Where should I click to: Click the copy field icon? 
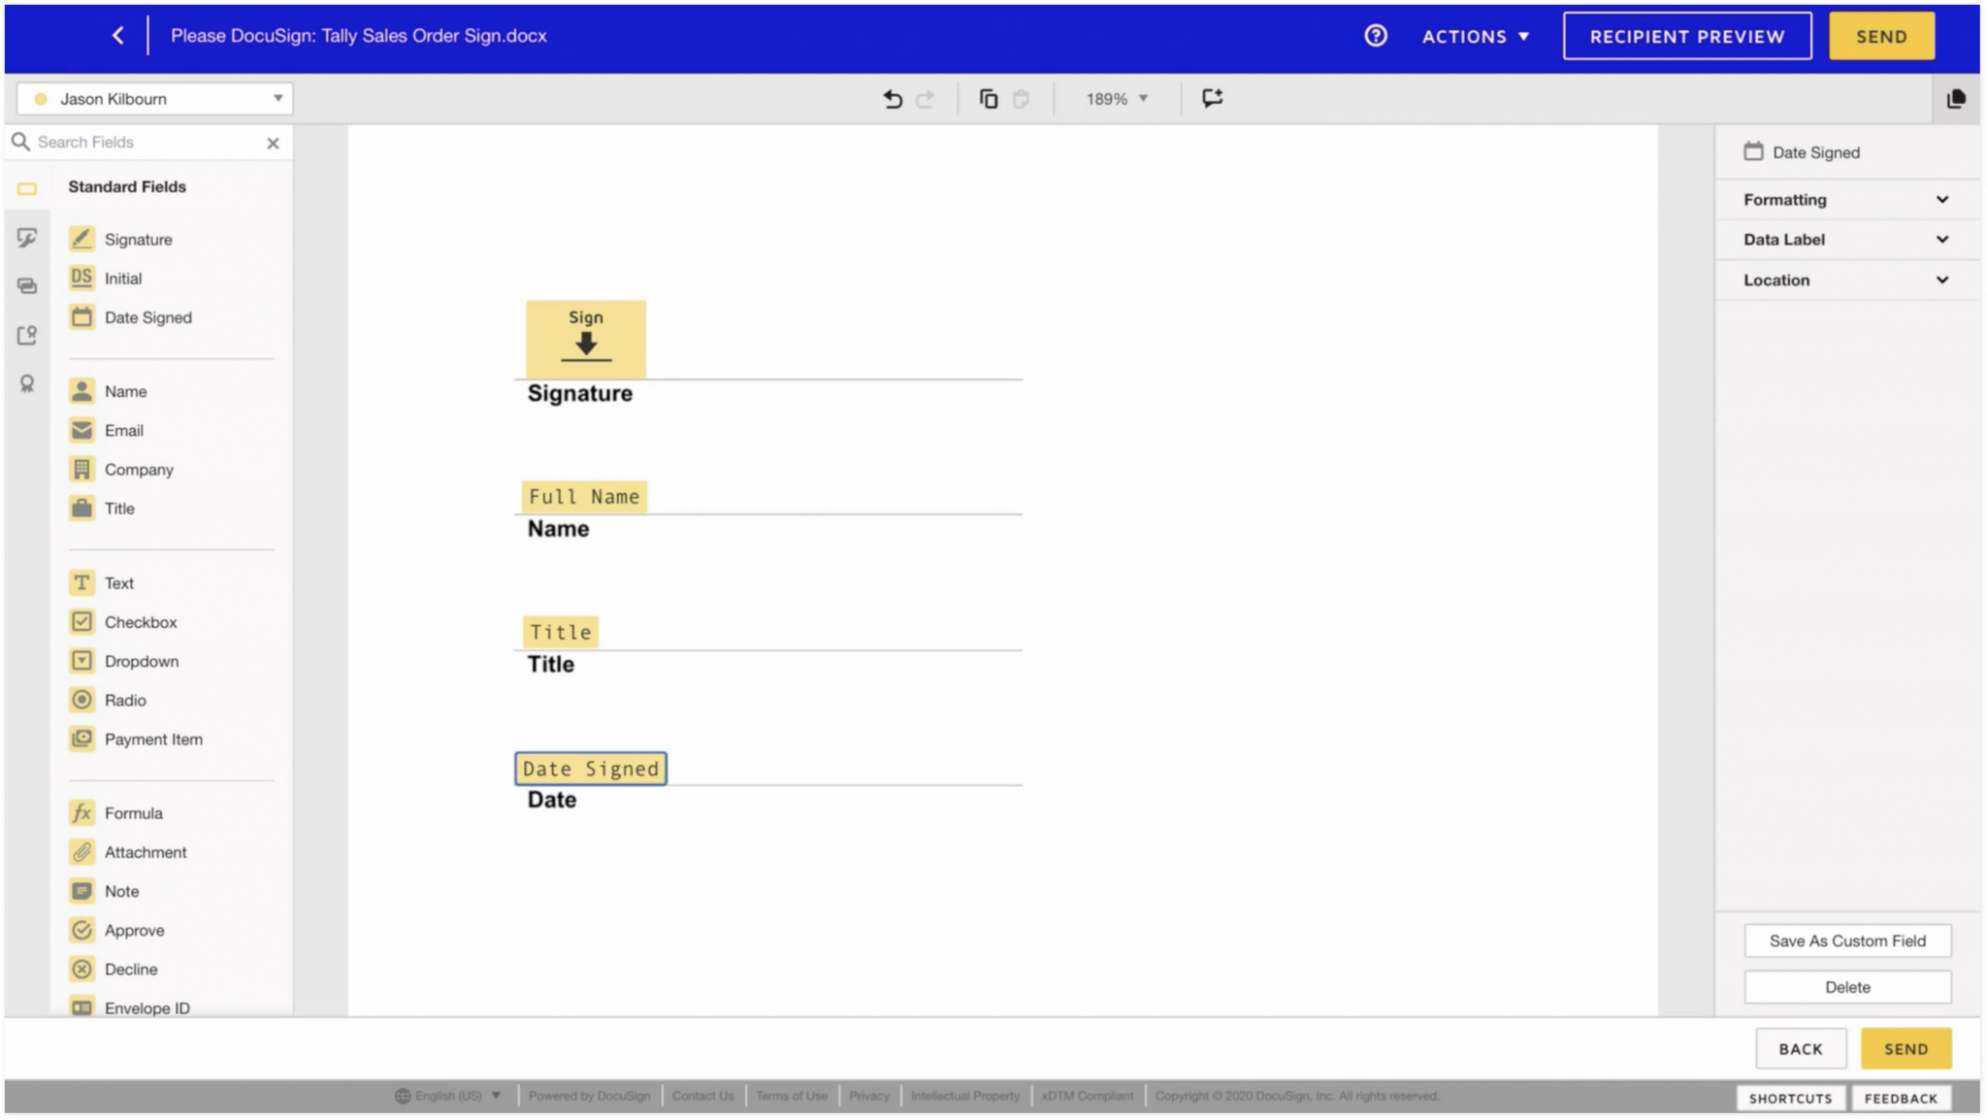(988, 99)
